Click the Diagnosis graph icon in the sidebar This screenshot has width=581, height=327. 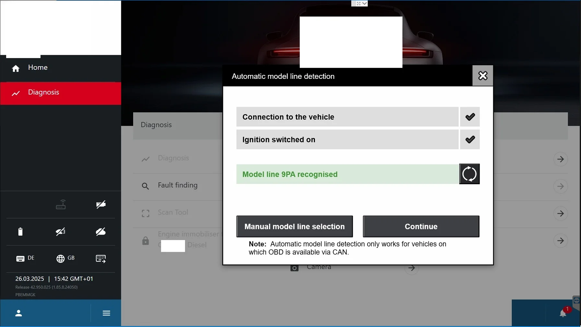click(16, 93)
